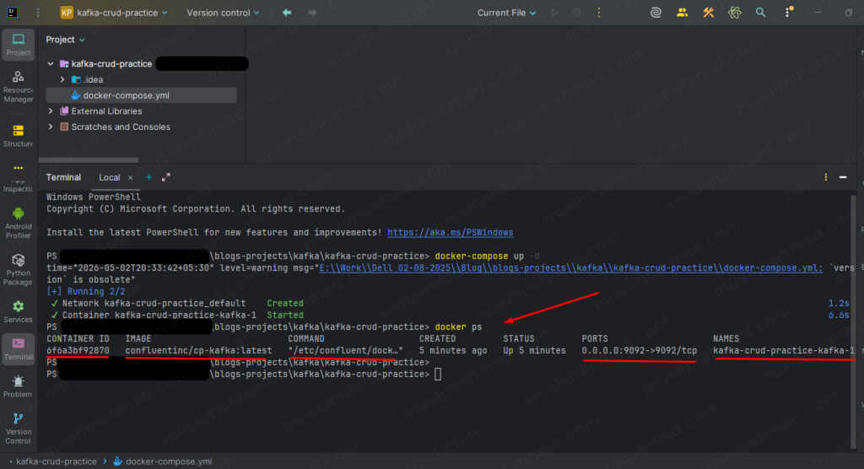864x469 pixels.
Task: Open the AI assistant swirl icon
Action: [656, 12]
